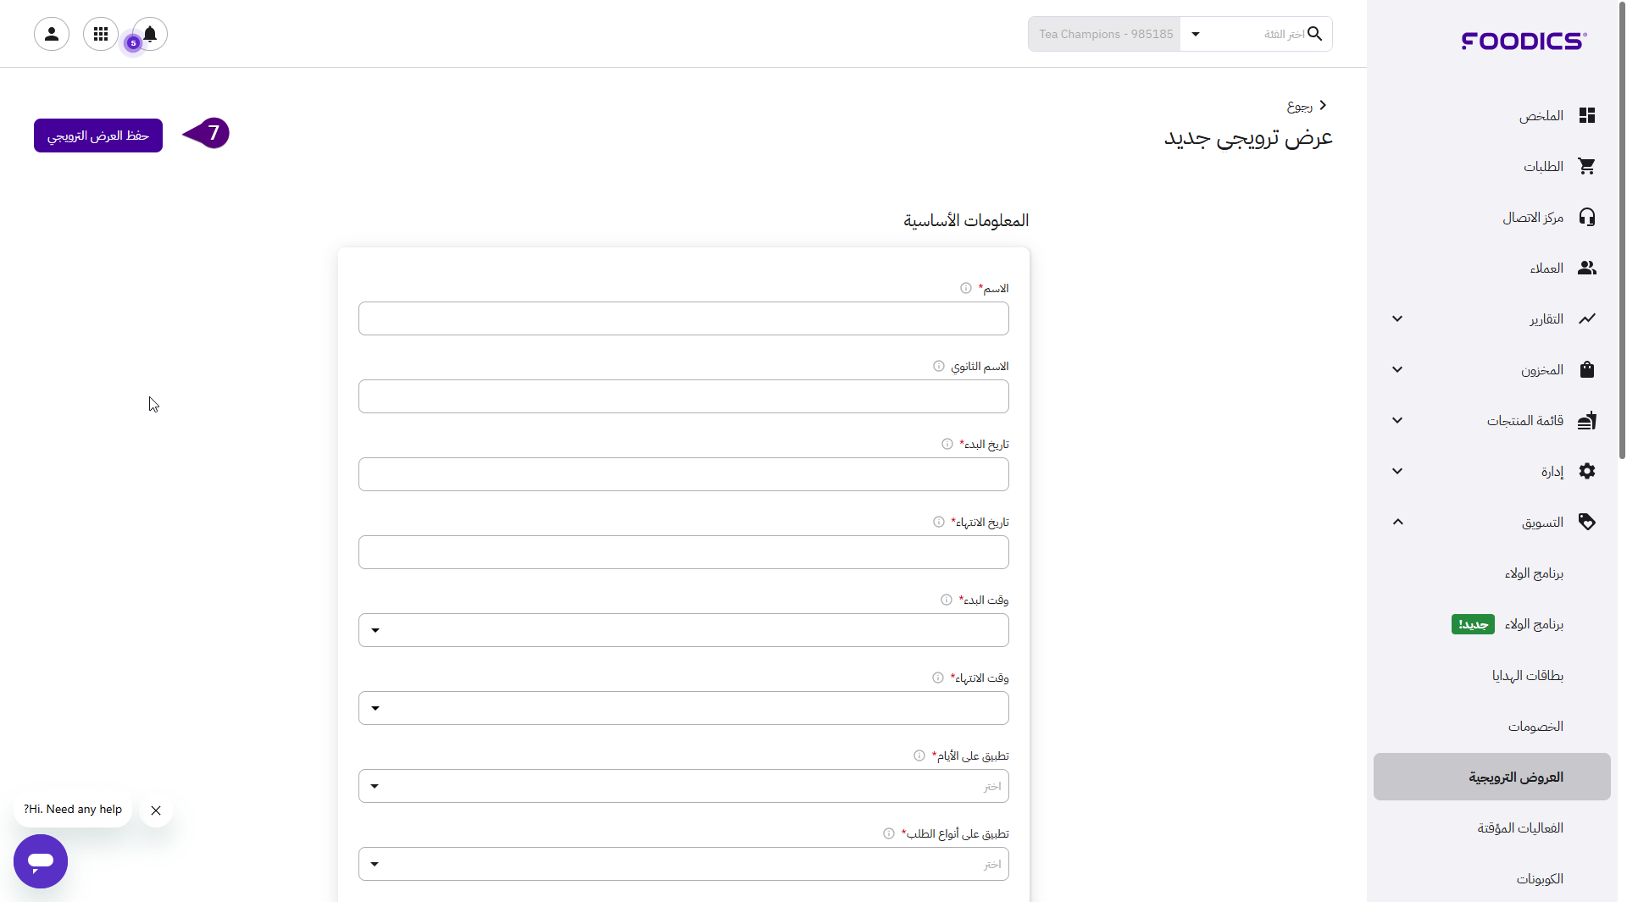Dismiss the 'Need any help' chat popup

(156, 811)
